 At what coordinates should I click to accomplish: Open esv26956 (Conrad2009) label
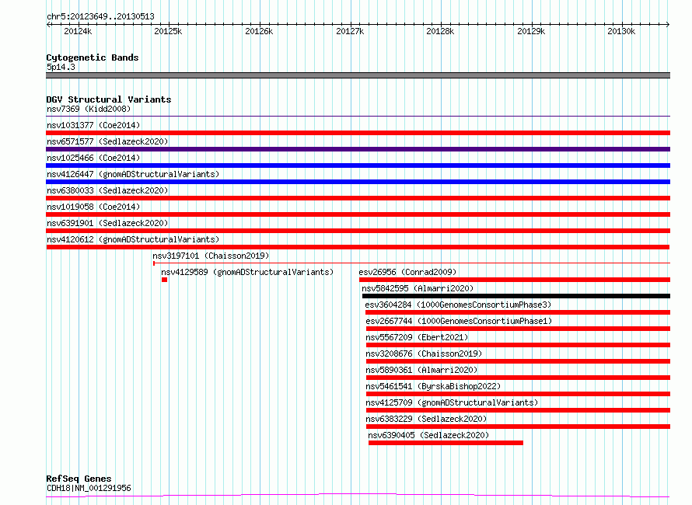coord(407,272)
